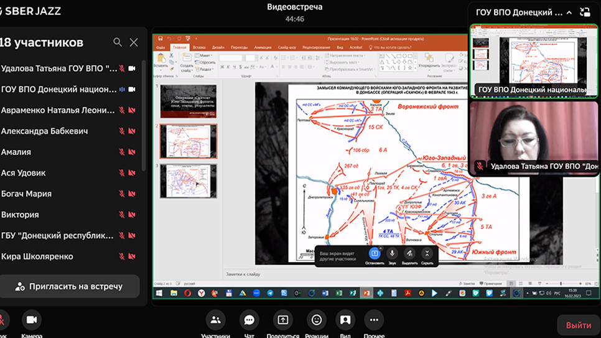This screenshot has width=601, height=338.
Task: Toggle camera icon for Удалова Татьяна
Action: pyautogui.click(x=132, y=68)
